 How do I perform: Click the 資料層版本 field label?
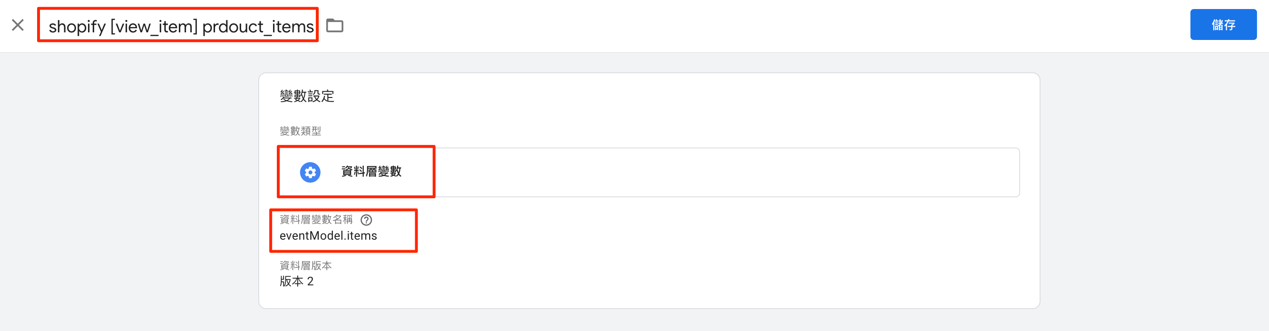(x=305, y=265)
